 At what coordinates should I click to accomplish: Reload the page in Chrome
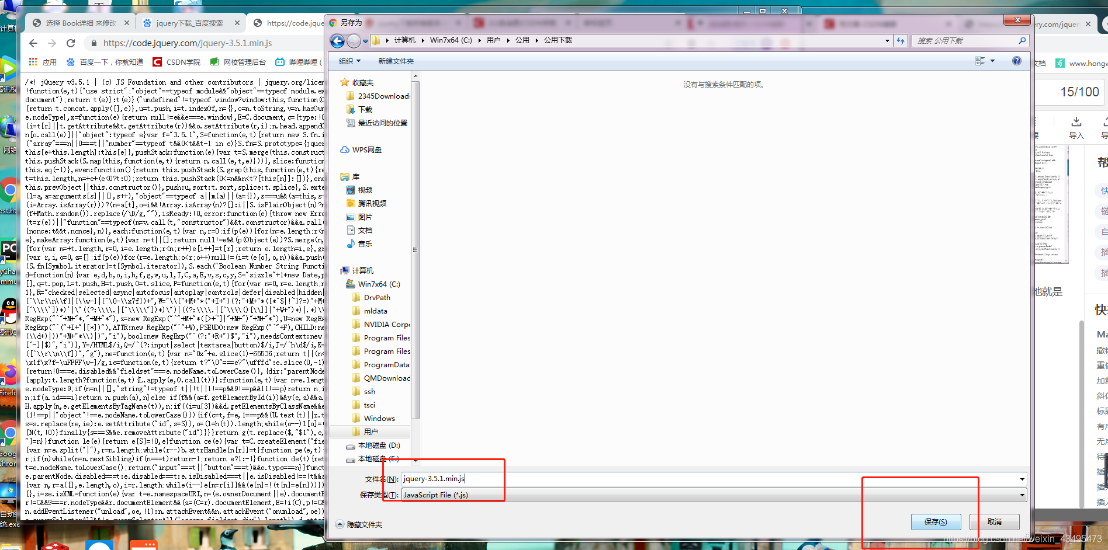(x=71, y=43)
